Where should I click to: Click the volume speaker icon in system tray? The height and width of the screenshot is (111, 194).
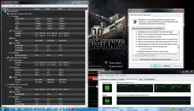(167, 109)
